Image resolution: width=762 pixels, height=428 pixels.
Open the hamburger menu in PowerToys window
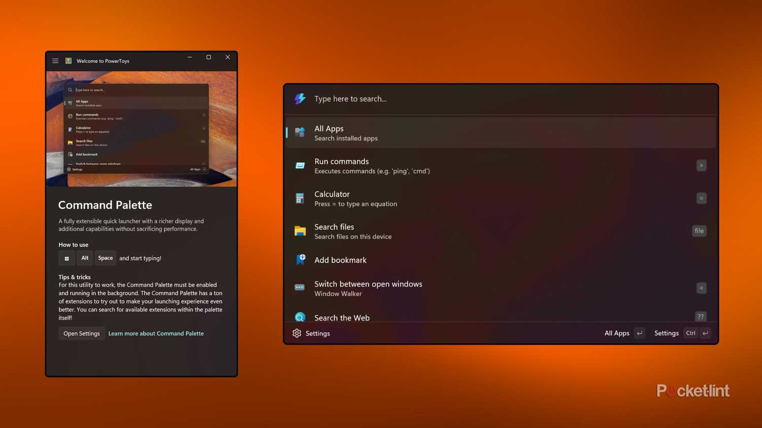pos(55,61)
